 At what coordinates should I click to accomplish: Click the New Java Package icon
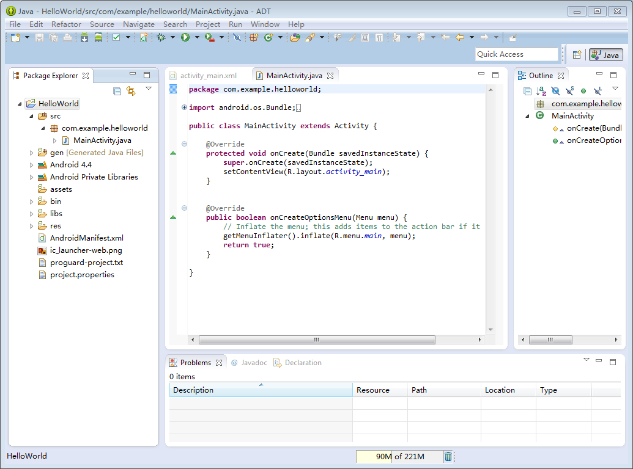(254, 37)
